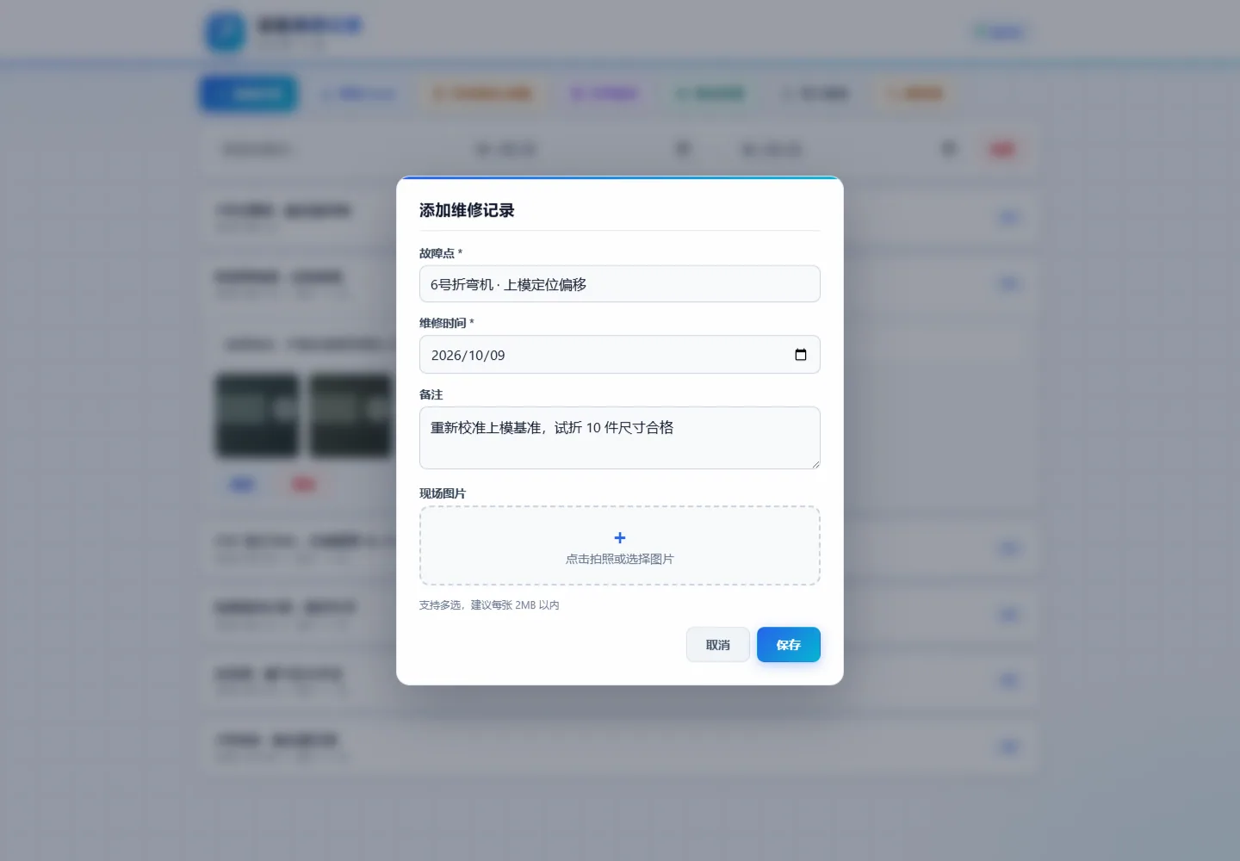Click the 故障点 input field
This screenshot has height=861, width=1240.
pos(619,284)
